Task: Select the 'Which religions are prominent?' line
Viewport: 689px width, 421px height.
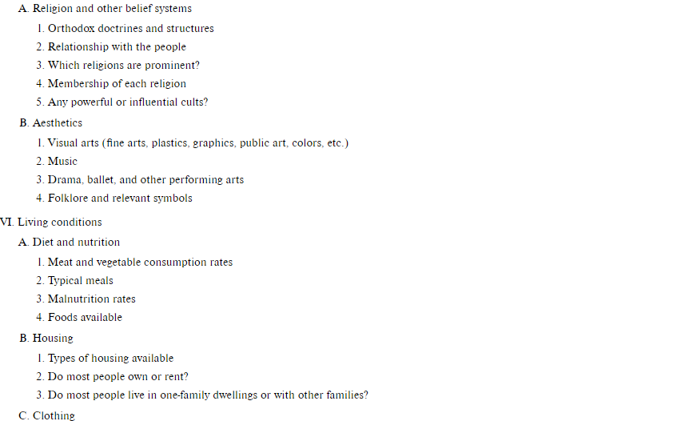Action: (x=123, y=66)
